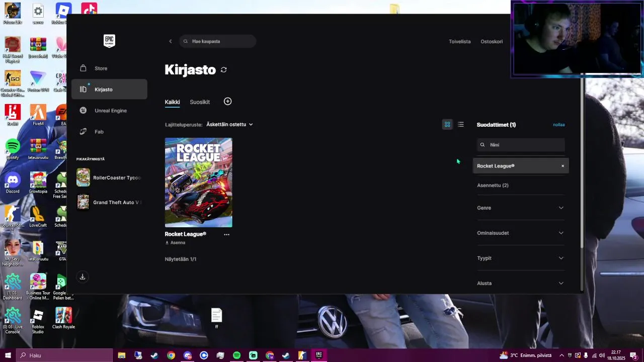The width and height of the screenshot is (644, 362).
Task: Add a new collection with plus icon
Action: pyautogui.click(x=227, y=102)
